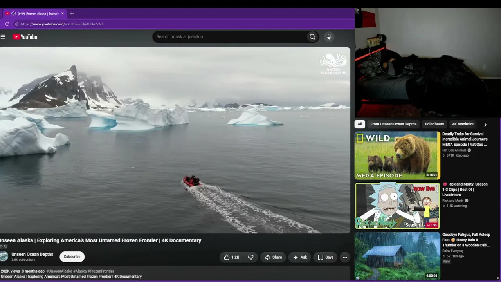
Task: Open Rick and Morty Season 1-3 title
Action: [x=465, y=190]
